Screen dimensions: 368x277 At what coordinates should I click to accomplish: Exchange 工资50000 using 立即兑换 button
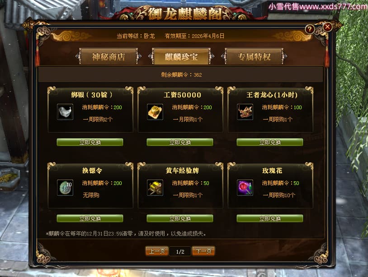[180, 142]
